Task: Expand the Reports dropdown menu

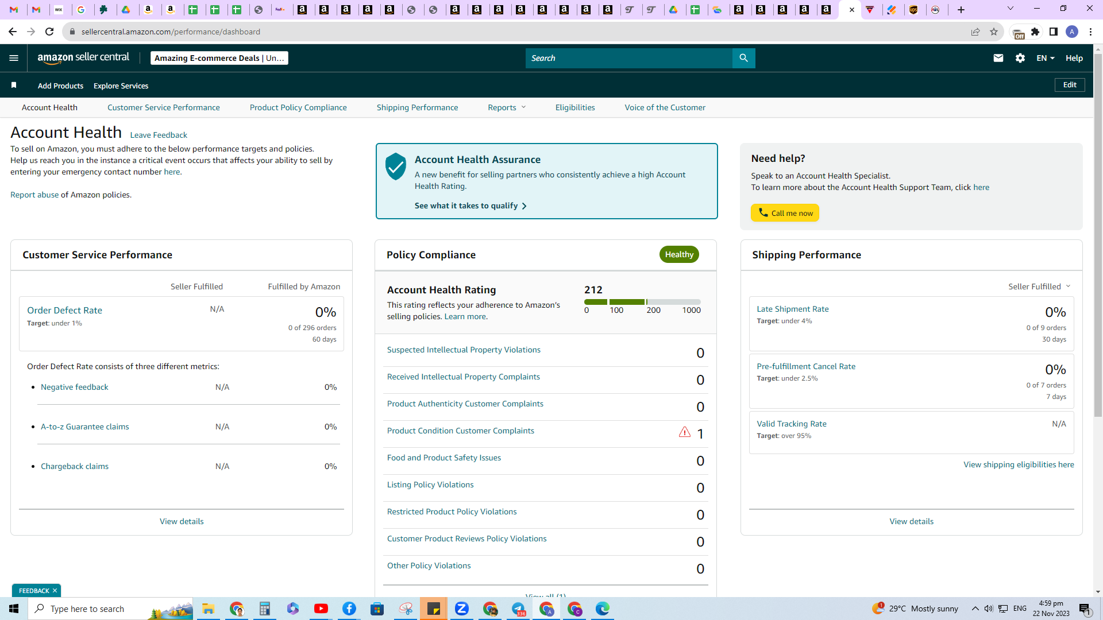Action: (507, 107)
